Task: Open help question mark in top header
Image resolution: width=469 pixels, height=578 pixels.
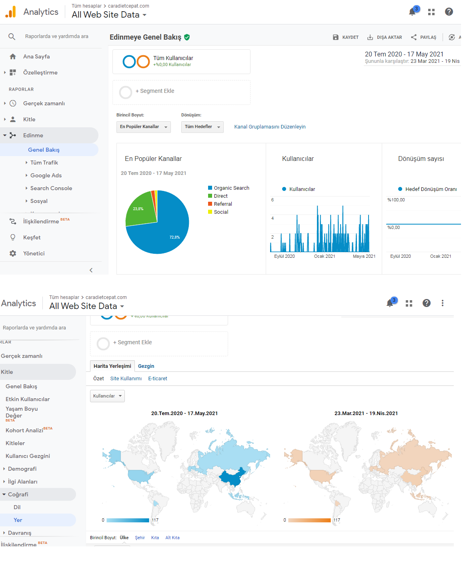Action: [x=449, y=12]
